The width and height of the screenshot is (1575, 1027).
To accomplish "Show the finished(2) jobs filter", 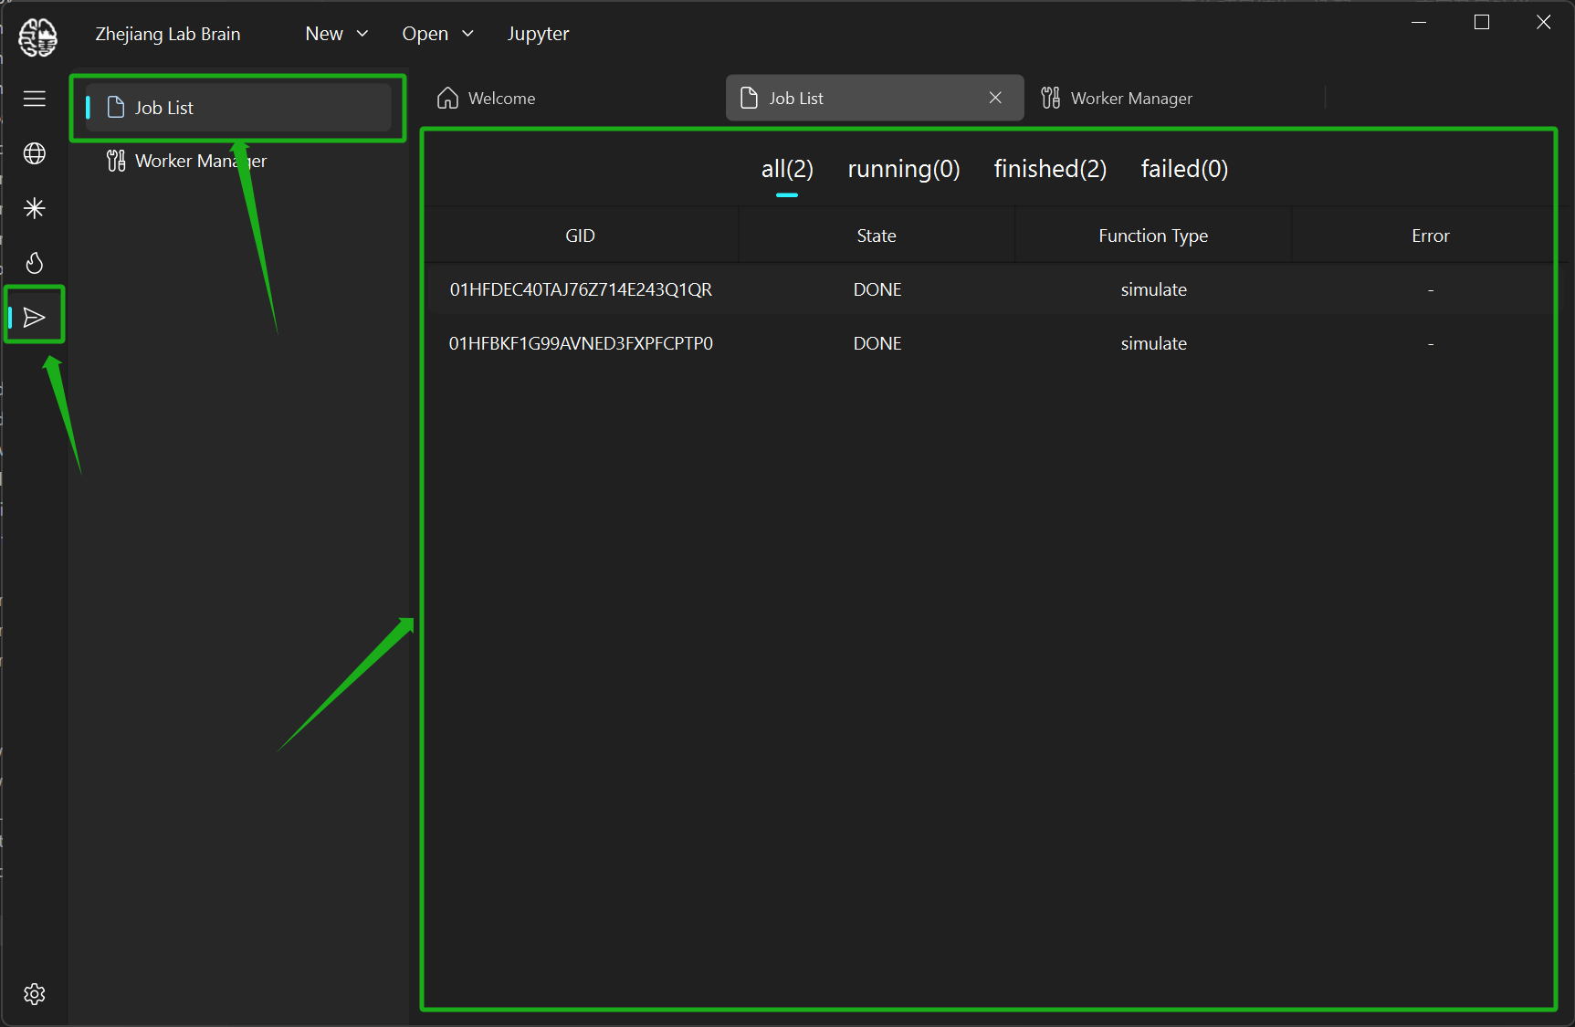I will point(1050,169).
